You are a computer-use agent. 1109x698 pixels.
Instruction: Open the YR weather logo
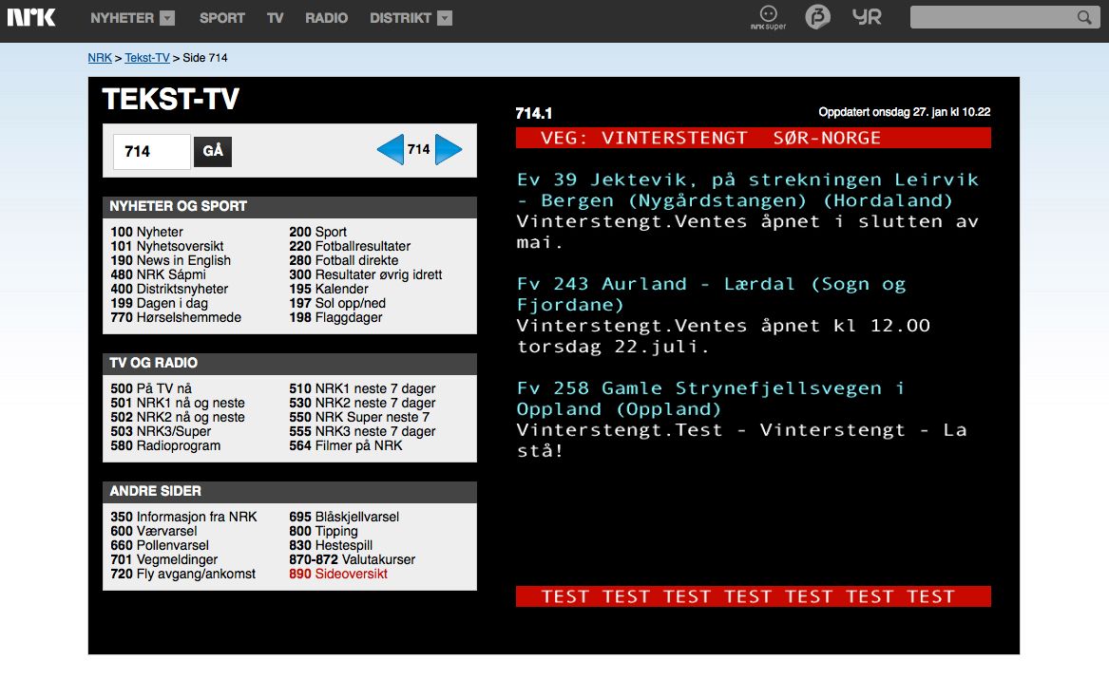coord(867,17)
